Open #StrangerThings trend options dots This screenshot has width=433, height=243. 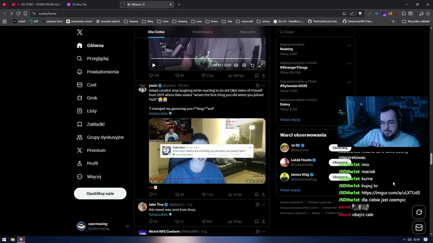(x=349, y=64)
